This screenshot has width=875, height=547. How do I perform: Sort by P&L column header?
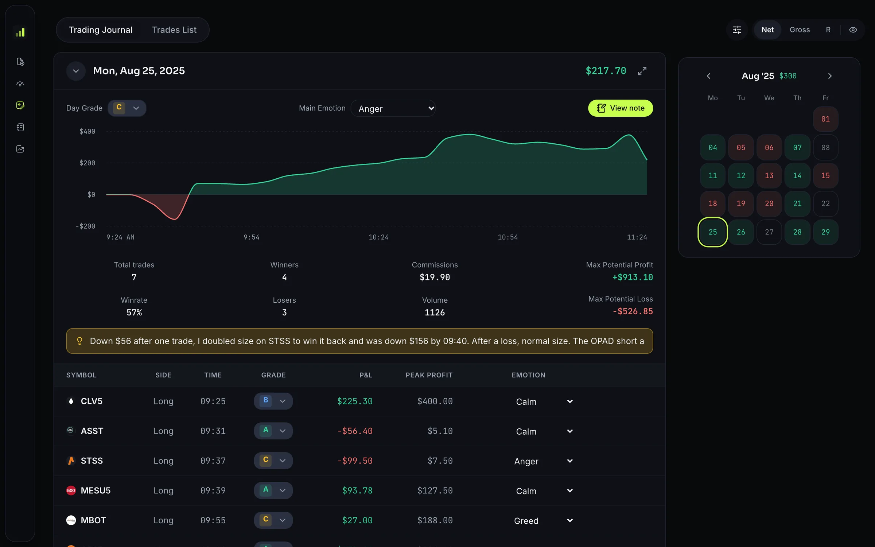366,375
